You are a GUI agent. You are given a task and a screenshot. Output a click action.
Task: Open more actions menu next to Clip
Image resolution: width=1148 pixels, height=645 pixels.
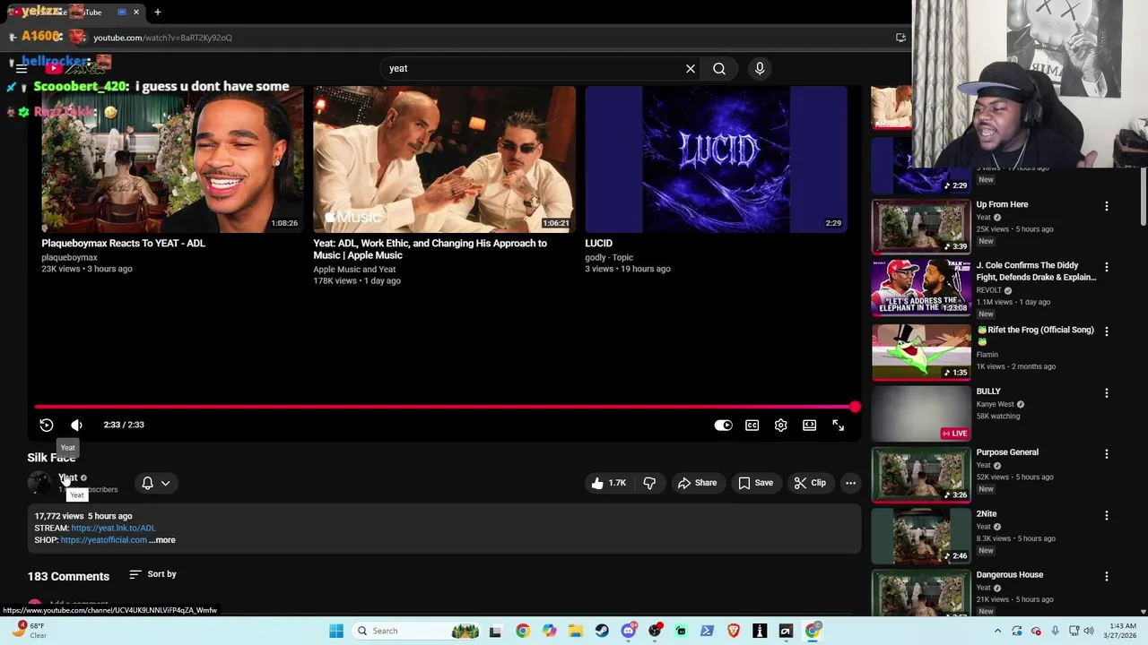(x=850, y=483)
